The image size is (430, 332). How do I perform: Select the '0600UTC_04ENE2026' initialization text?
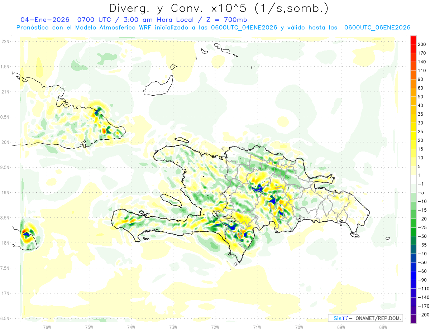click(x=244, y=28)
